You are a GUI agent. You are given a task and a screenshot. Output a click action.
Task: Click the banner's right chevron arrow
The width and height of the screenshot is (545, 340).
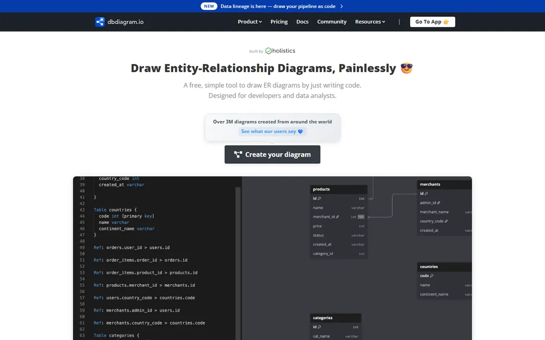coord(342,6)
